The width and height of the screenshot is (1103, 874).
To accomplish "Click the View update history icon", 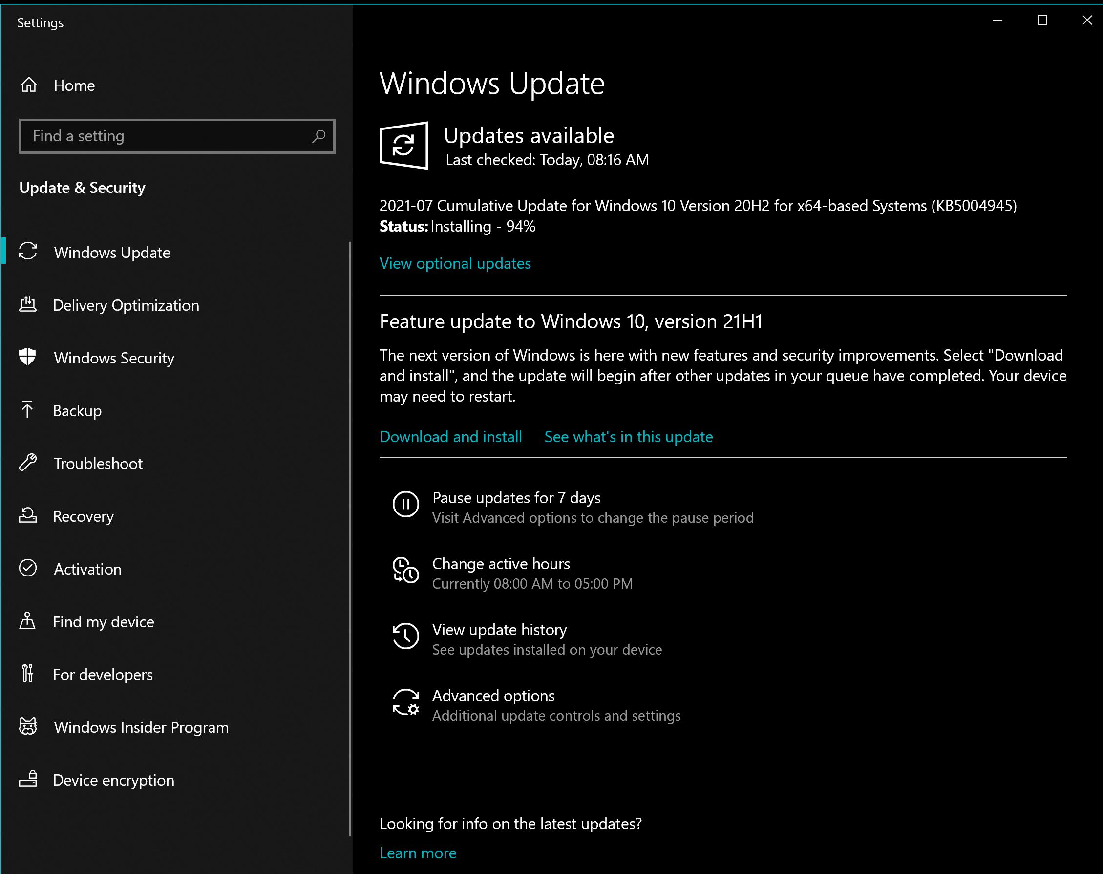I will 405,636.
